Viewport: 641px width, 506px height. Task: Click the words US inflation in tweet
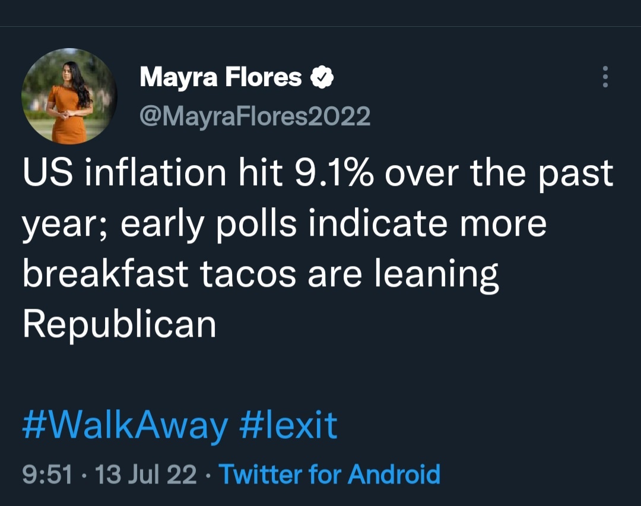pos(124,174)
